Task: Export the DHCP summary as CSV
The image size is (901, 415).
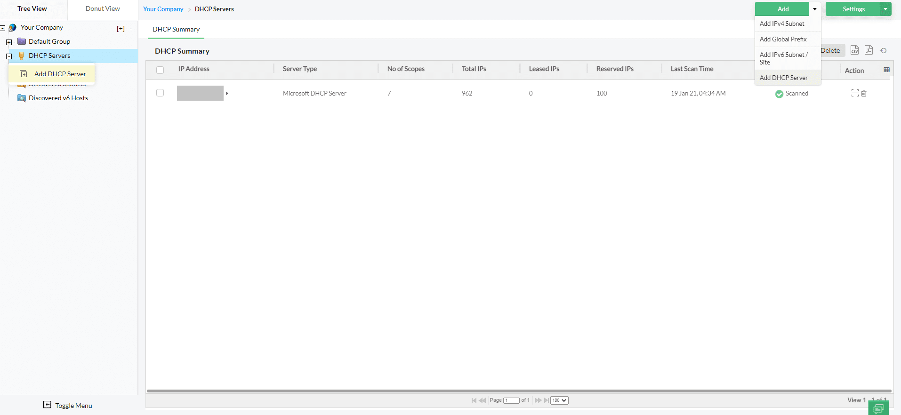Action: [x=854, y=50]
